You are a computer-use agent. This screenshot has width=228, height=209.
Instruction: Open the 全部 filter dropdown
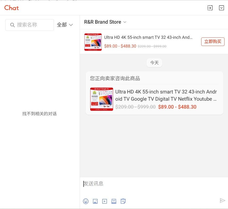[x=65, y=25]
